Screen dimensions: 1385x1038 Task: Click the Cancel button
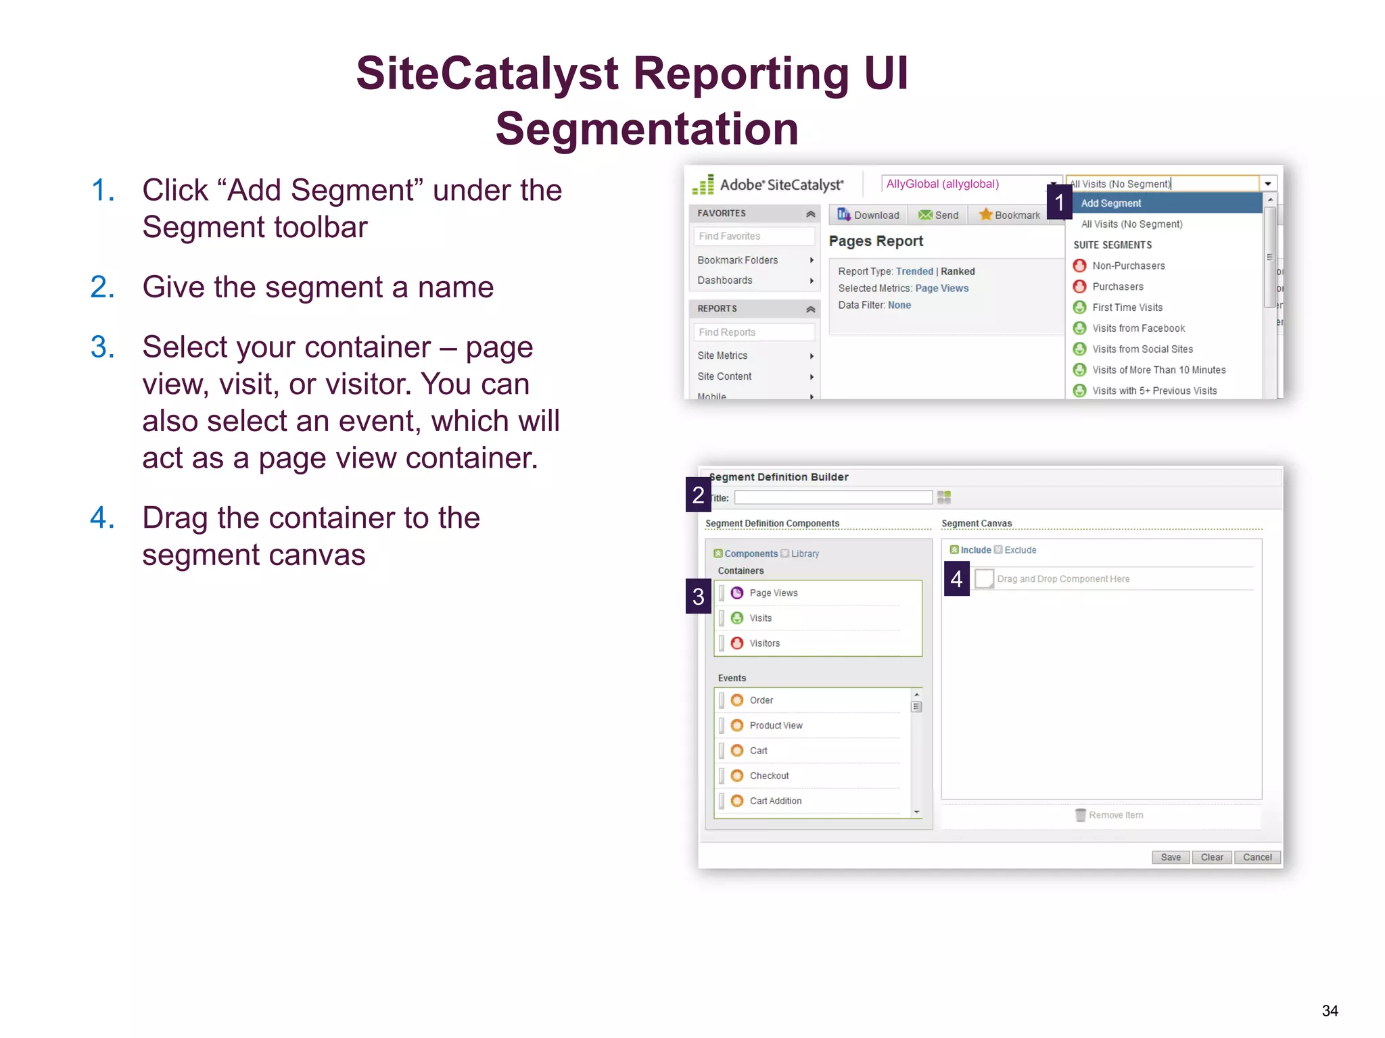point(1257,857)
